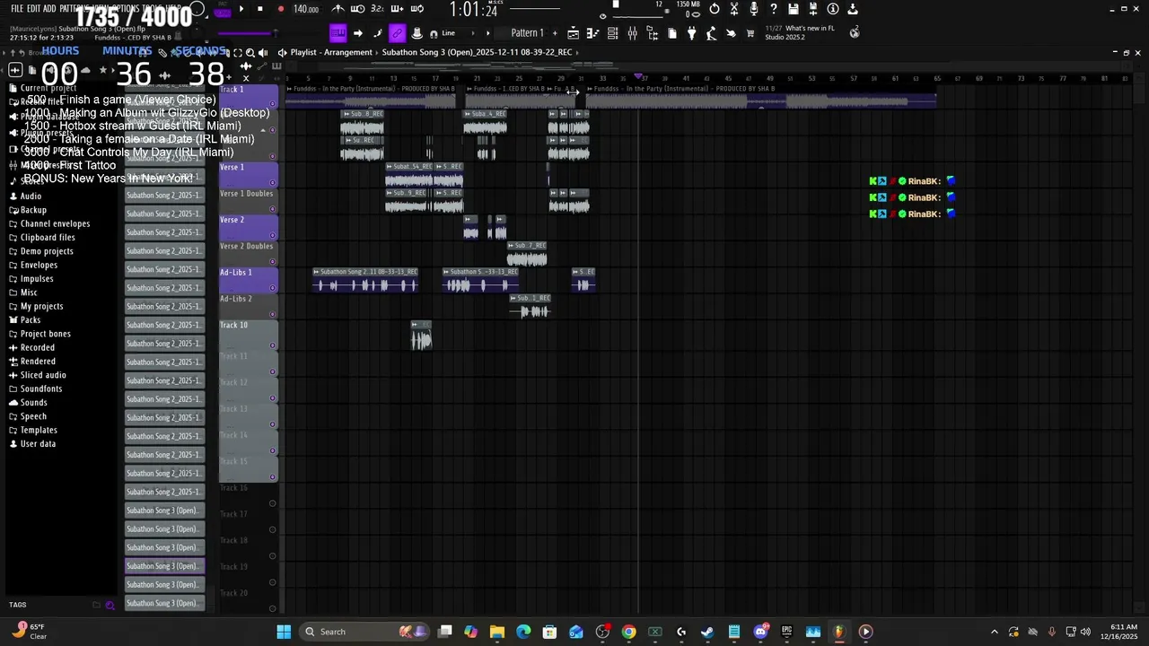Save the project with floppy icon
The image size is (1149, 646).
point(794,9)
